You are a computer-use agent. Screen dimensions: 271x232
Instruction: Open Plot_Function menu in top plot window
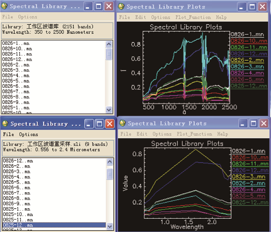coord(193,17)
